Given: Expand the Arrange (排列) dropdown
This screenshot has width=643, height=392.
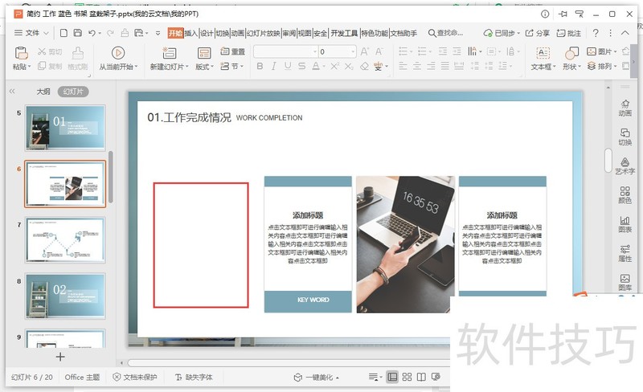Looking at the screenshot, I should click(x=615, y=66).
